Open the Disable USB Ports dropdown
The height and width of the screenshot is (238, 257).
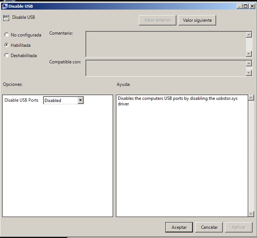81,100
